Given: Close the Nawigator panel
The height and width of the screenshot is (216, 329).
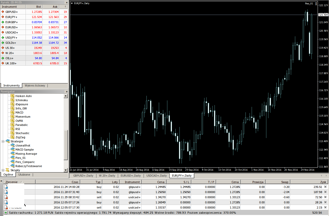Looking at the screenshot, I should 67,91.
